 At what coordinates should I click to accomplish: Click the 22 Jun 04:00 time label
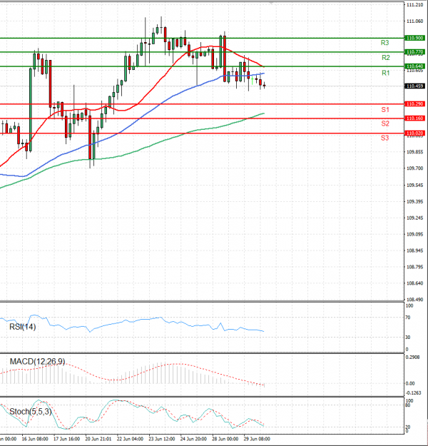coord(130,439)
